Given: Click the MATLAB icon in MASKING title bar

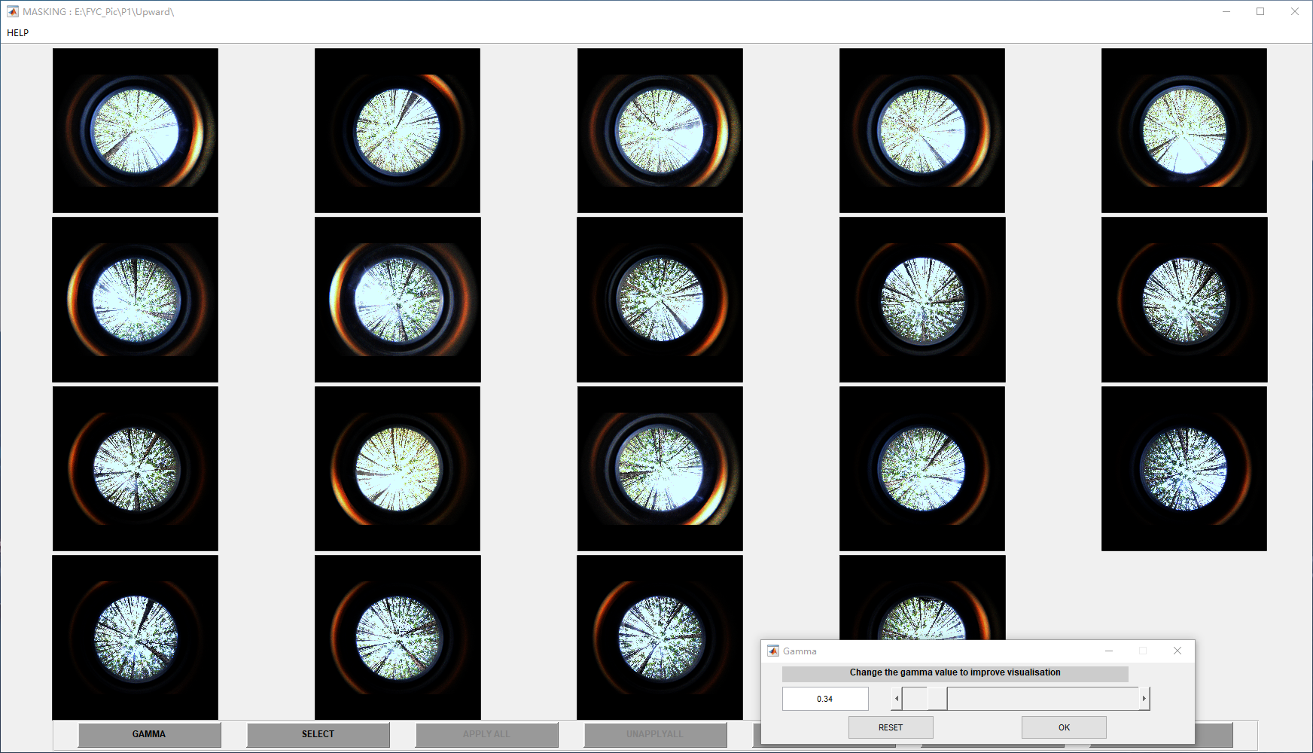Looking at the screenshot, I should pyautogui.click(x=13, y=11).
